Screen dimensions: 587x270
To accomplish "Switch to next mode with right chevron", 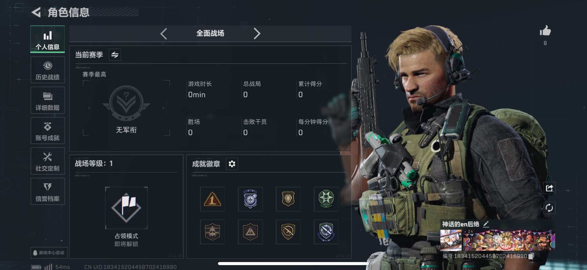I will [x=257, y=34].
